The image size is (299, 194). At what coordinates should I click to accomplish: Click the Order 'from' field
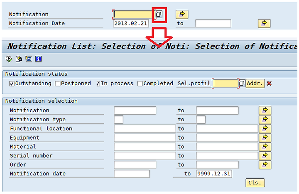pos(135,165)
